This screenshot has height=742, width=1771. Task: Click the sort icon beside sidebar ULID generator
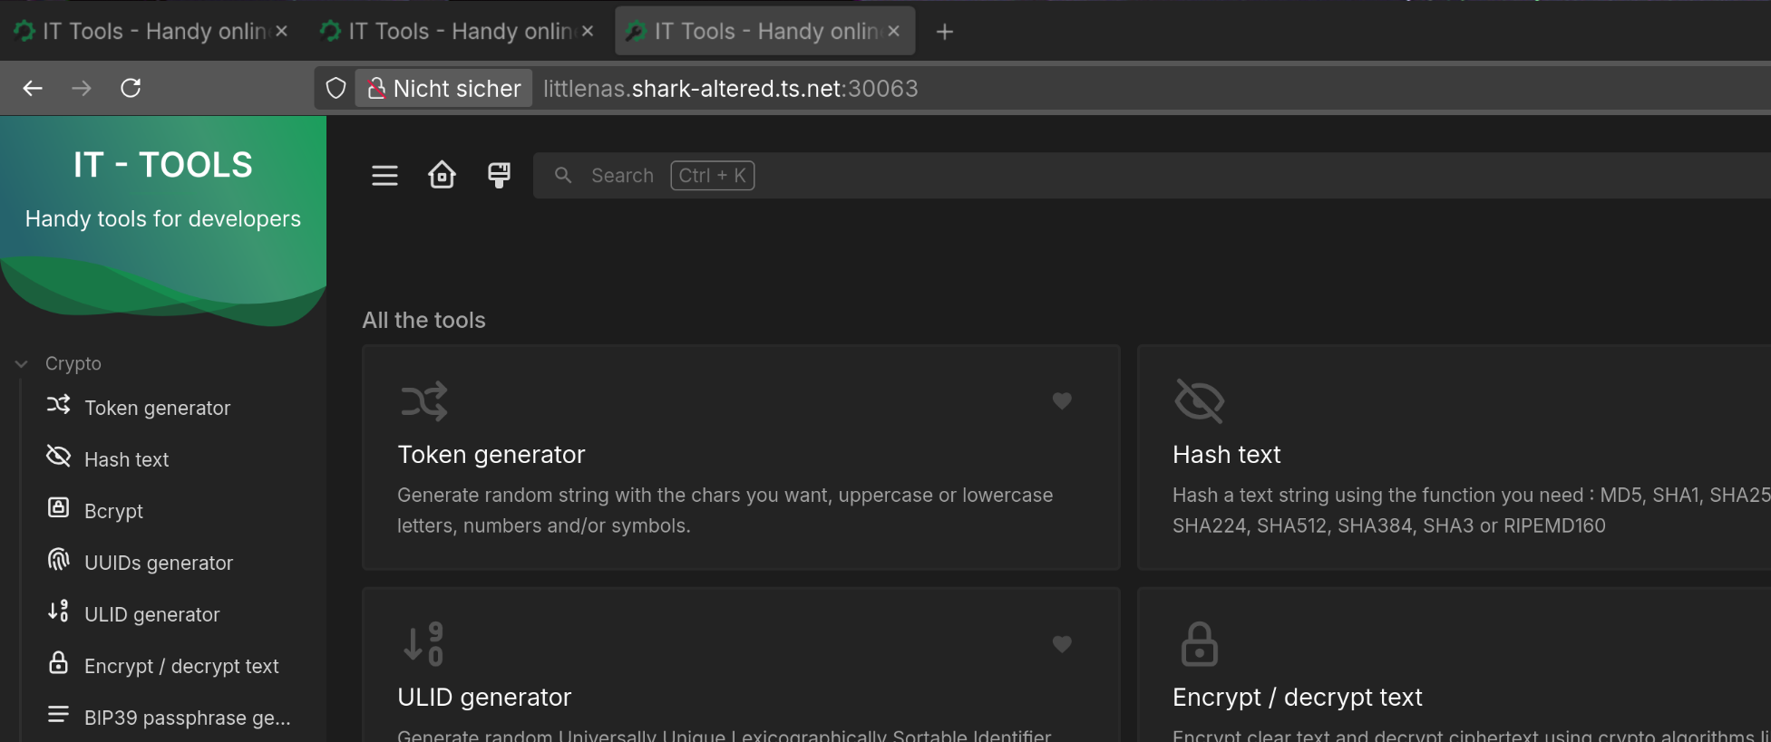(x=58, y=612)
